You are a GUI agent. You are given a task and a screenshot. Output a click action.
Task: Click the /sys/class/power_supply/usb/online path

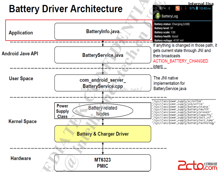click(x=178, y=104)
